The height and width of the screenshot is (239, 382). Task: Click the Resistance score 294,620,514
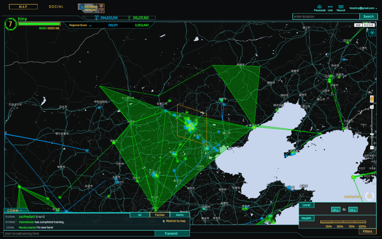pyautogui.click(x=109, y=18)
